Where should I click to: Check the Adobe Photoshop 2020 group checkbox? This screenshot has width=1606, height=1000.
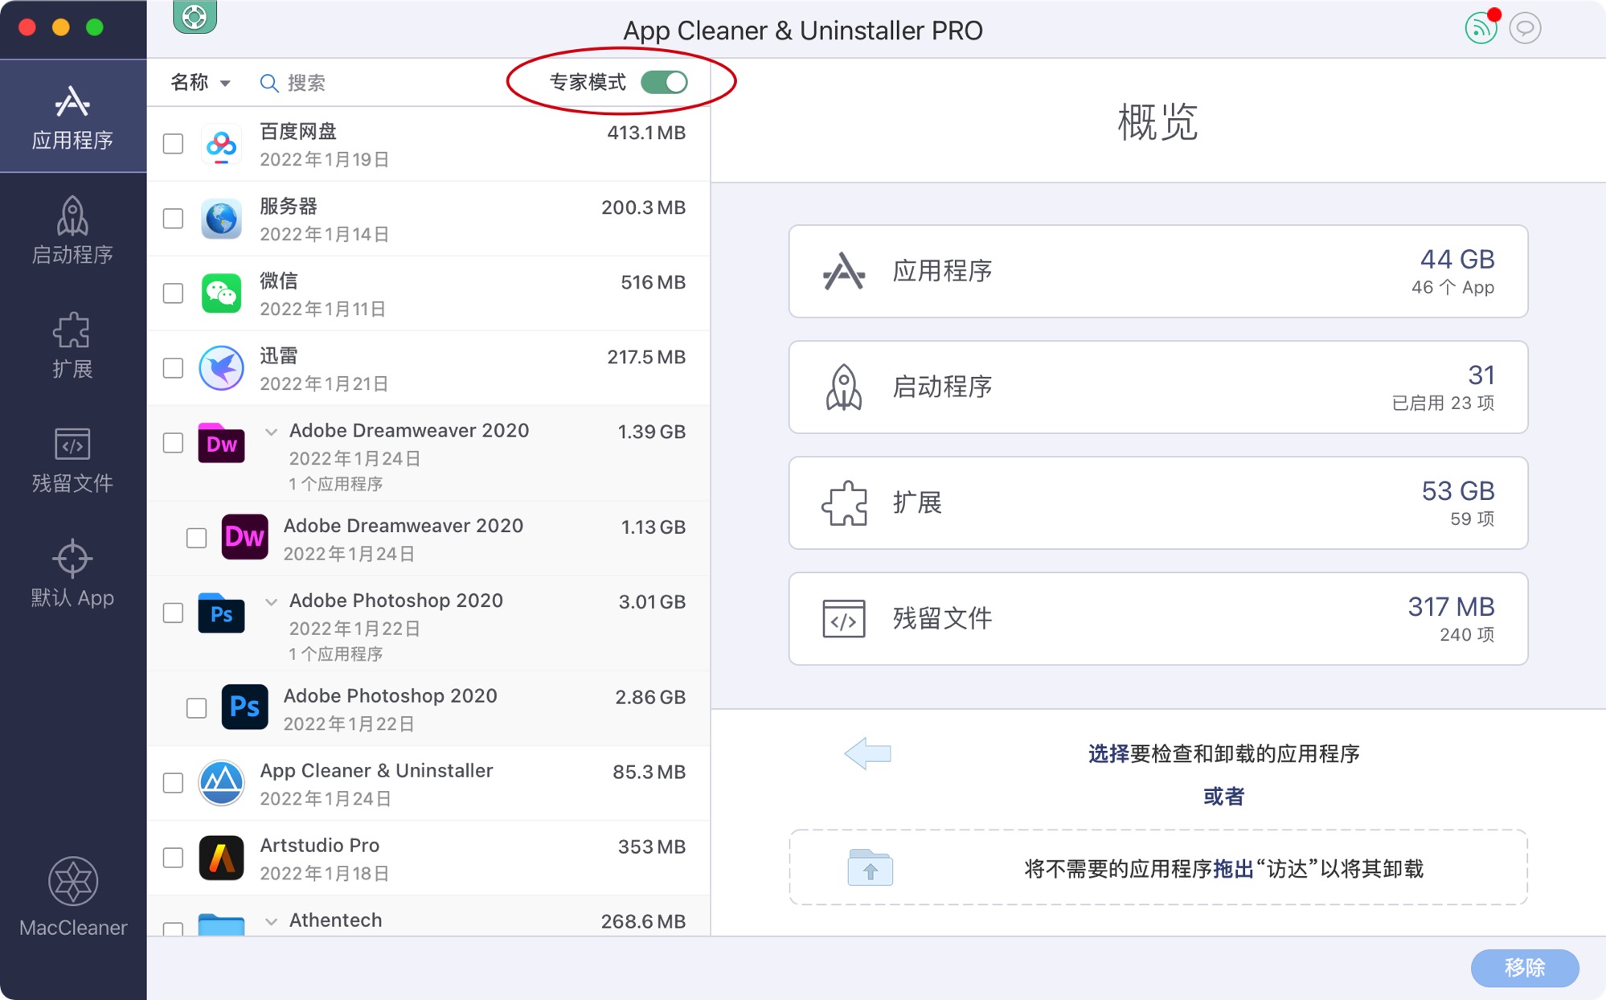173,613
